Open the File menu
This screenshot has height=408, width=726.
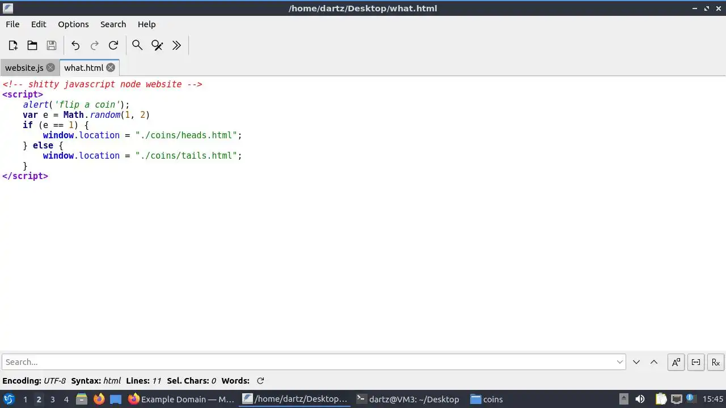tap(12, 24)
